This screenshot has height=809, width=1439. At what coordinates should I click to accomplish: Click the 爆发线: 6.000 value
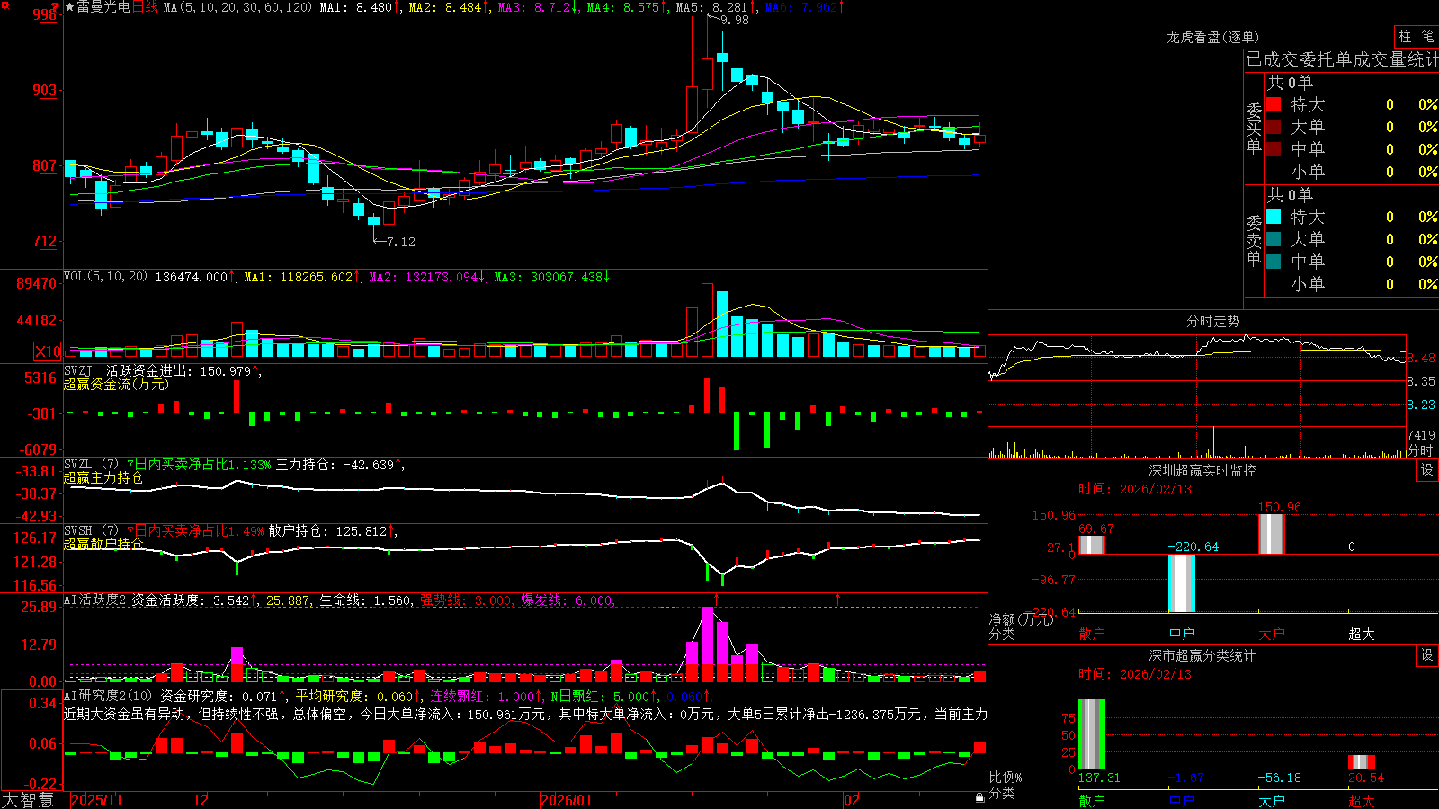coord(567,600)
